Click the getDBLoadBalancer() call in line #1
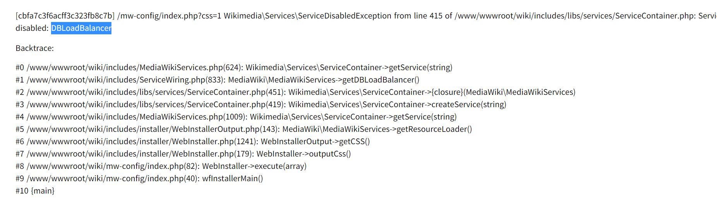Screen dimensions: 717x202 click(381, 80)
